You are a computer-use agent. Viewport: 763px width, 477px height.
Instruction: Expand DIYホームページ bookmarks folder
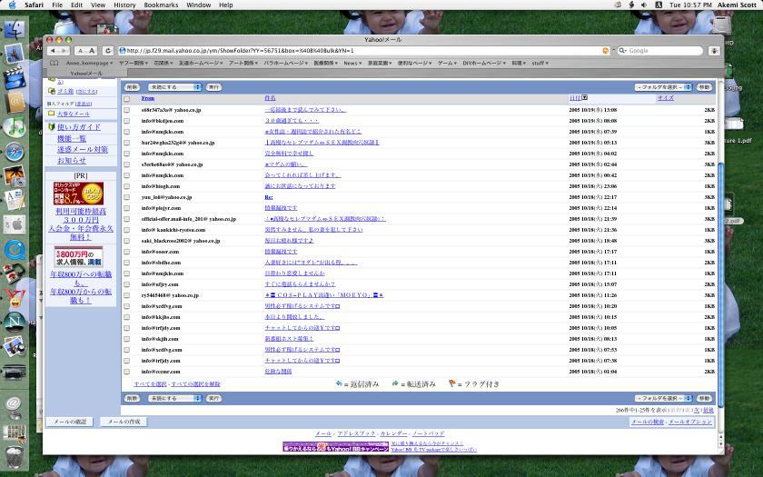[x=483, y=64]
